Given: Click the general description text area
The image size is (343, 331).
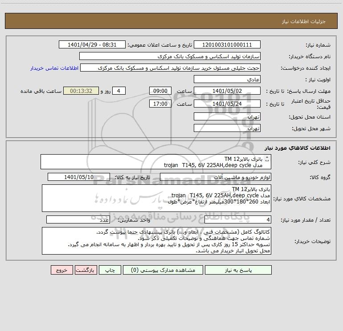Looking at the screenshot, I should click(x=156, y=162).
